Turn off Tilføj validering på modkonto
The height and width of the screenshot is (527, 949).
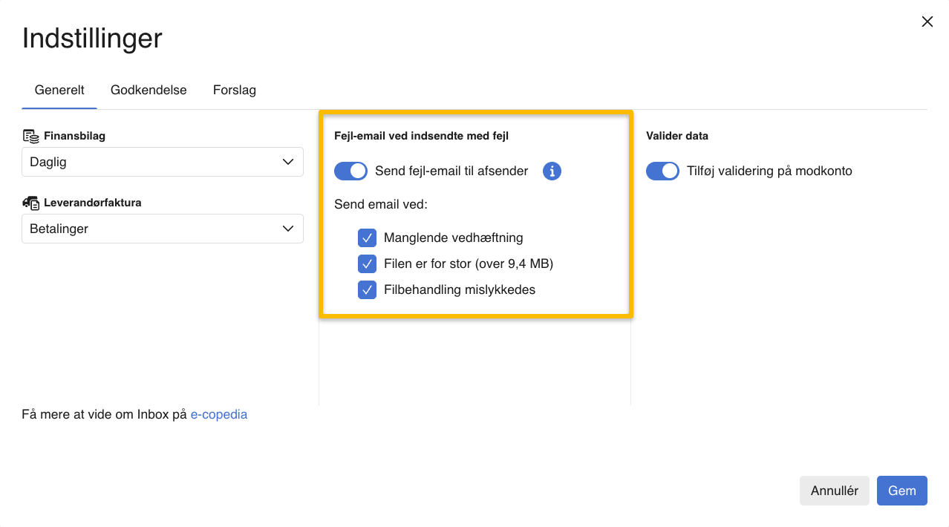pyautogui.click(x=662, y=171)
